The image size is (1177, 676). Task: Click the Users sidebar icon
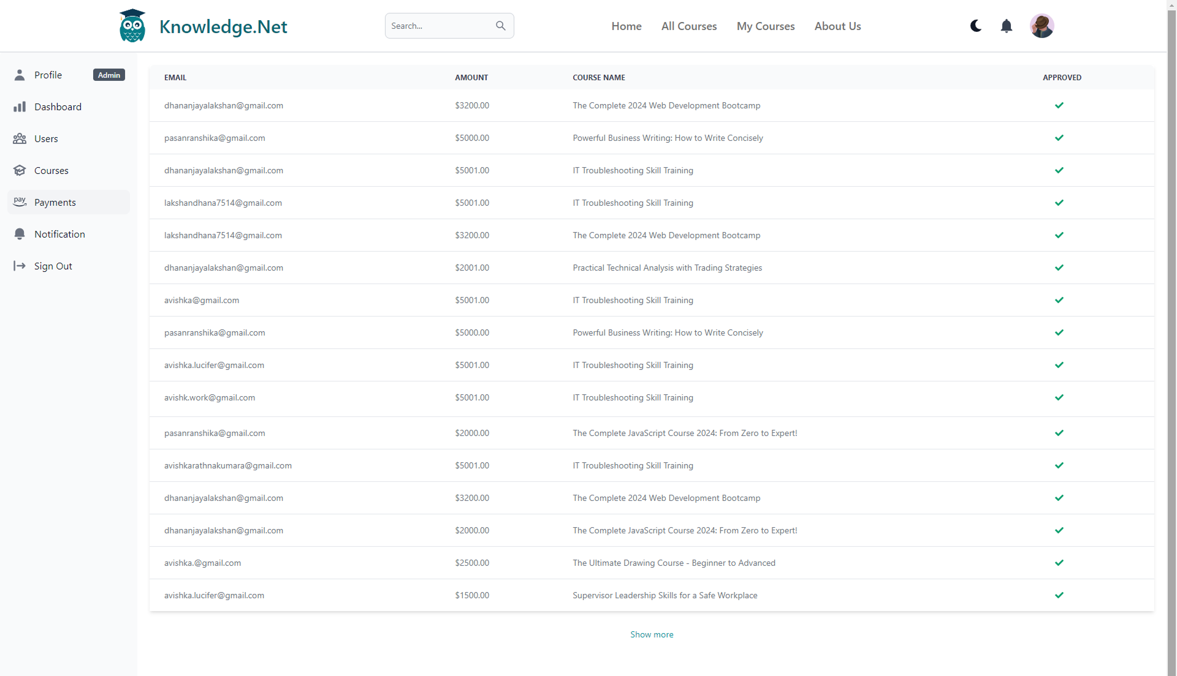click(x=20, y=138)
